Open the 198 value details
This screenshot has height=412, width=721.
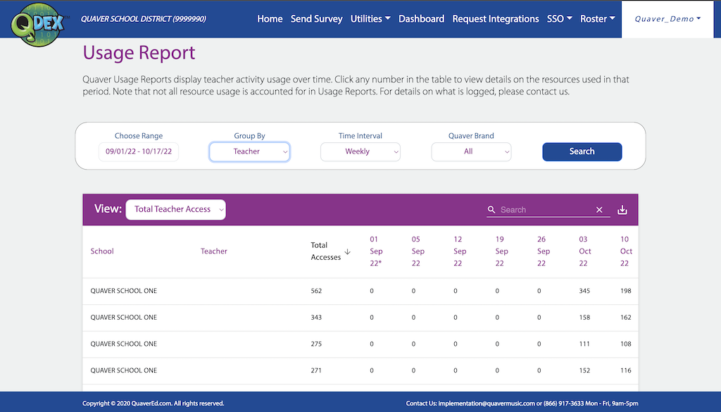(626, 291)
